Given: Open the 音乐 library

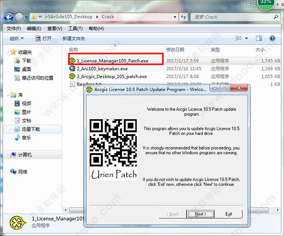Looking at the screenshot, I should coord(26,138).
